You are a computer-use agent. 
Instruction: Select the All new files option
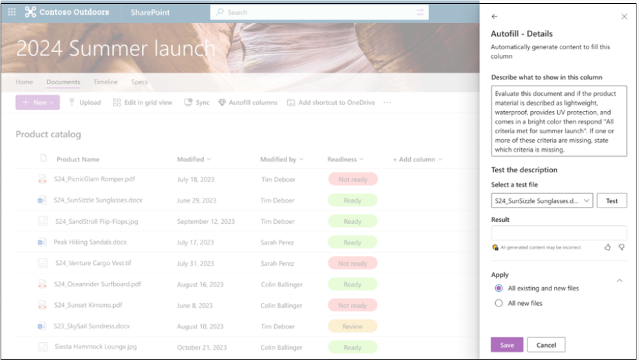point(499,303)
